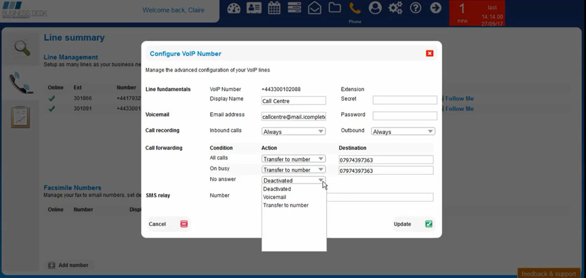This screenshot has width=586, height=278.
Task: Click the Display Name input field
Action: point(293,101)
